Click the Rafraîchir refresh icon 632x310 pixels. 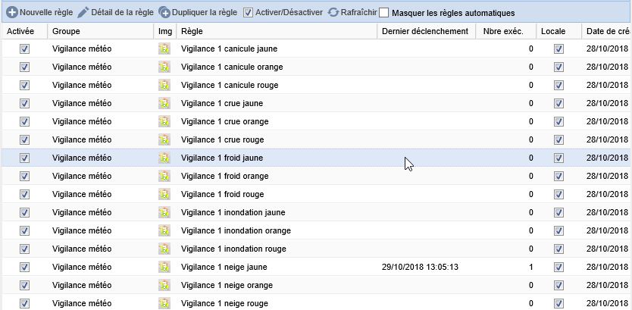coord(333,13)
